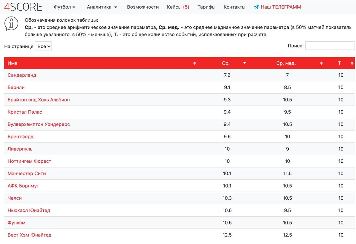Sort by Ср. мед. column arrows
The width and height of the screenshot is (356, 244).
321,63
